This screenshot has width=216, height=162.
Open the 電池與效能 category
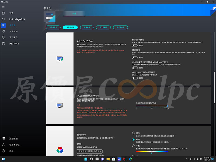click(53, 28)
